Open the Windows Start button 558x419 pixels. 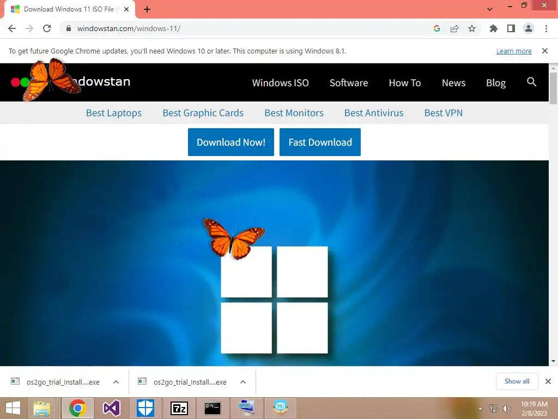(x=13, y=408)
